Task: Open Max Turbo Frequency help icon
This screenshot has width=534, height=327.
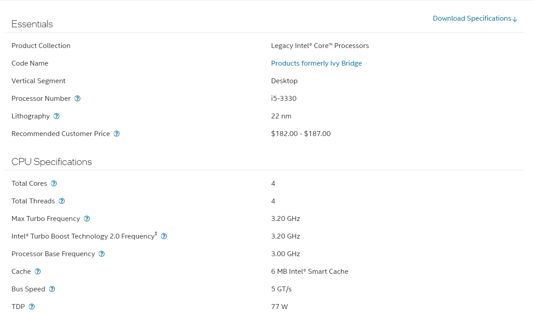Action: tap(87, 219)
